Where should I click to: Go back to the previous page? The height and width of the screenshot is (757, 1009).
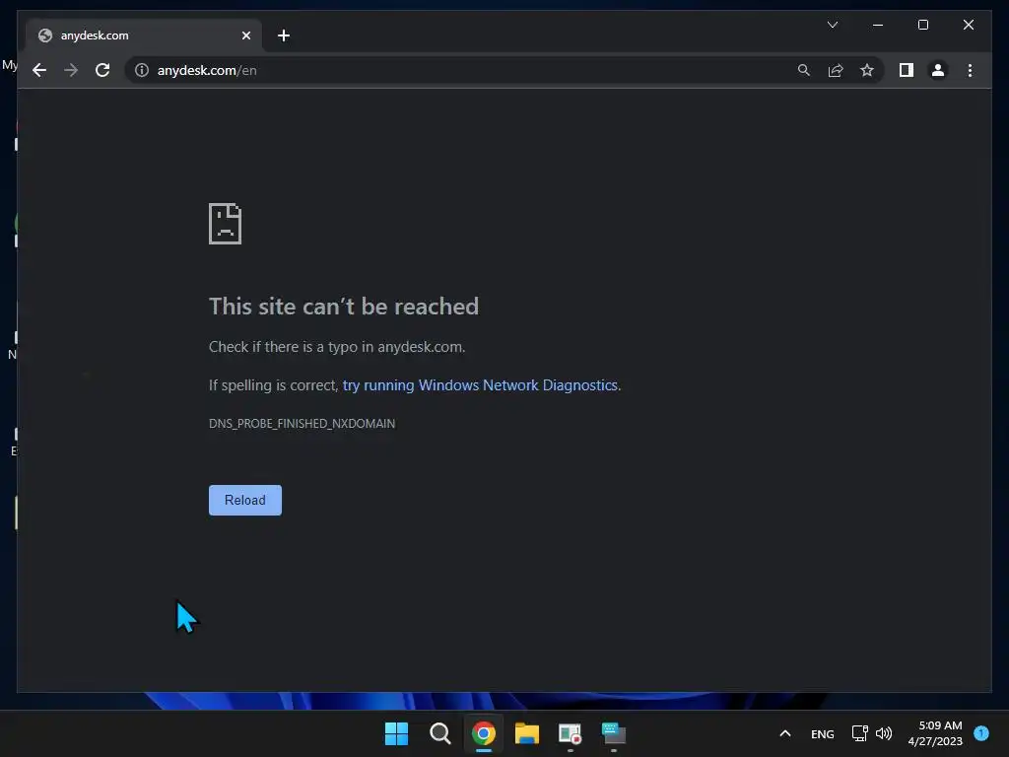point(39,70)
